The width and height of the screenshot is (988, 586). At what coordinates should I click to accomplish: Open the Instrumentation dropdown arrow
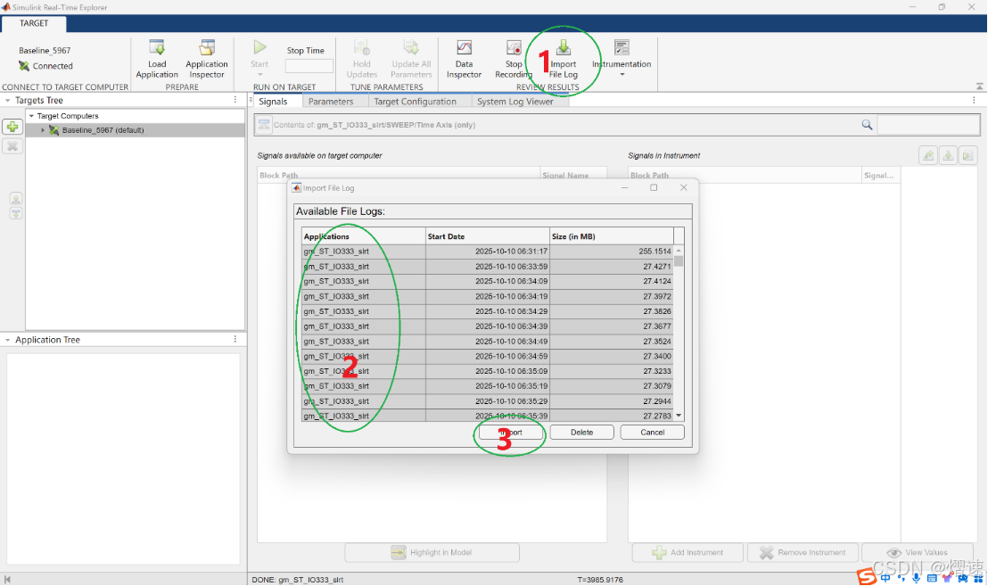point(622,75)
